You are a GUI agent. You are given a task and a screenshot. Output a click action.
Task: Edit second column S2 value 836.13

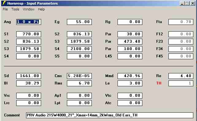[79, 34]
